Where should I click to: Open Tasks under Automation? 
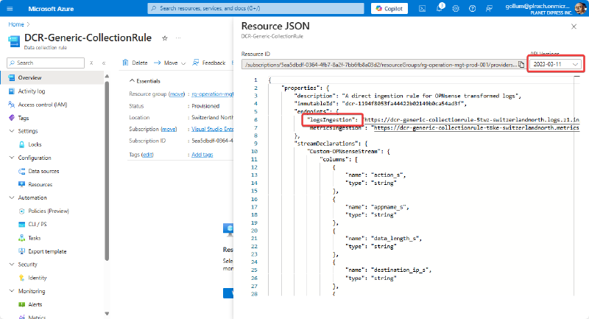(x=34, y=238)
